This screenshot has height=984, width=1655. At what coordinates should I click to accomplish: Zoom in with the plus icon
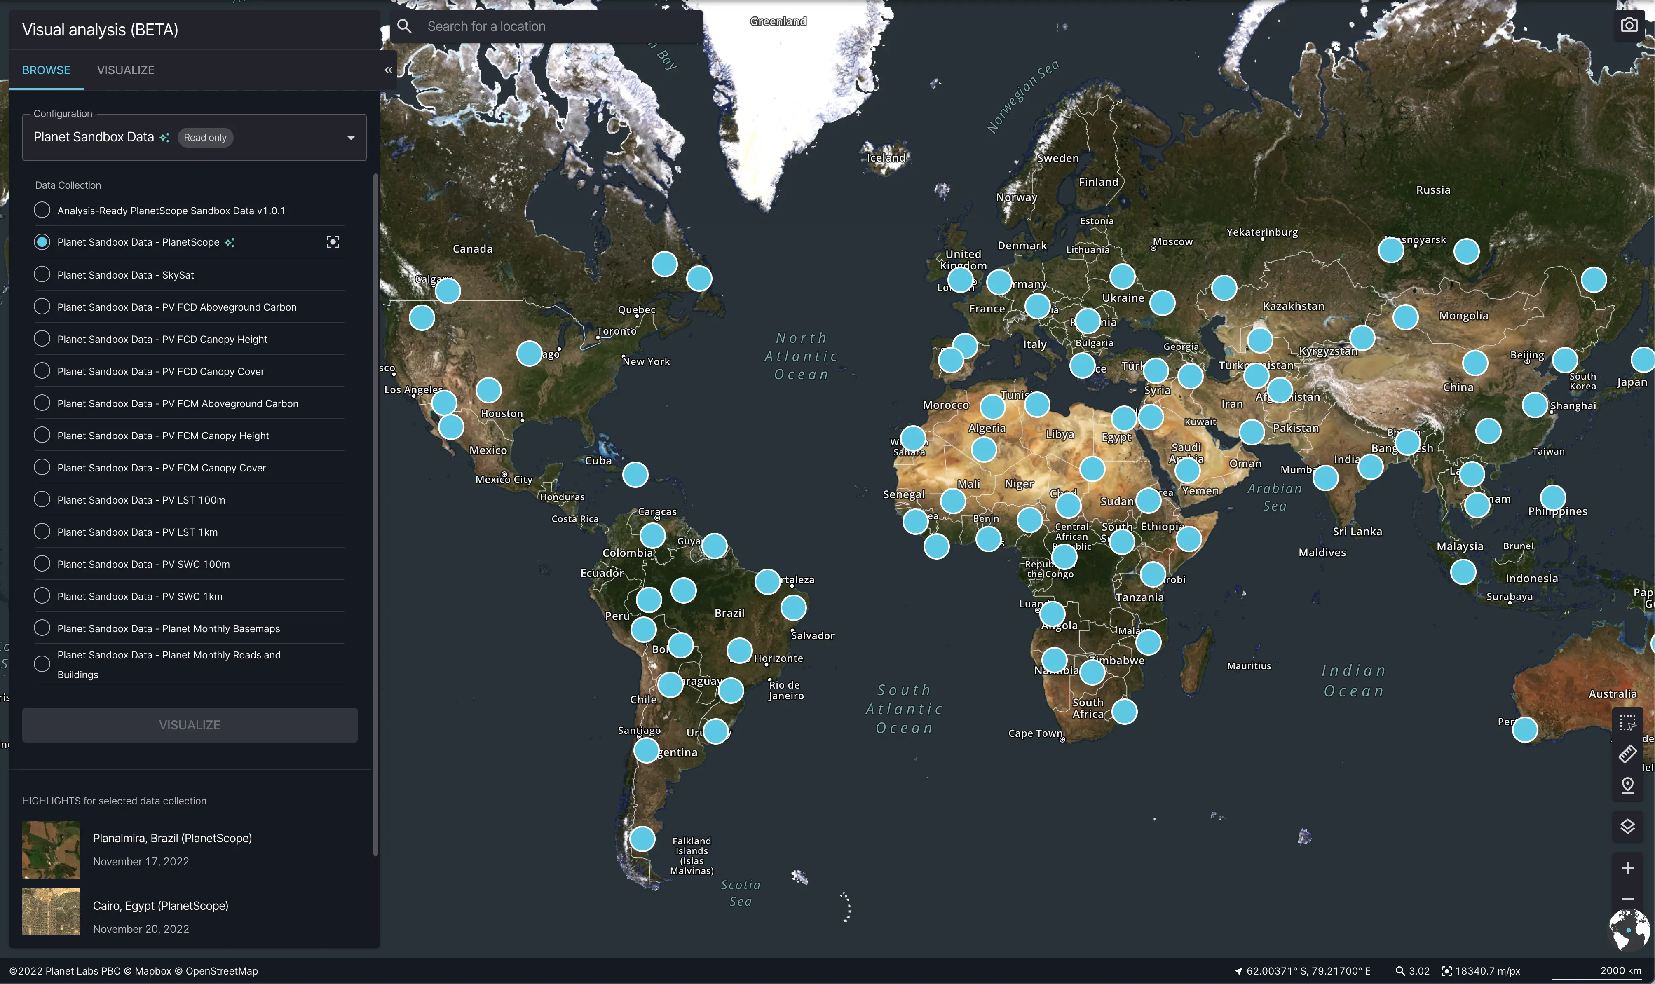1627,867
